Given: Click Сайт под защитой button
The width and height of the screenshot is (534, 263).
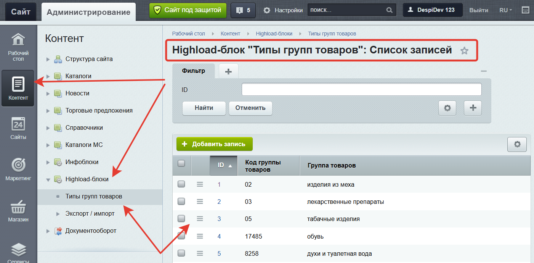Looking at the screenshot, I should click(x=188, y=10).
